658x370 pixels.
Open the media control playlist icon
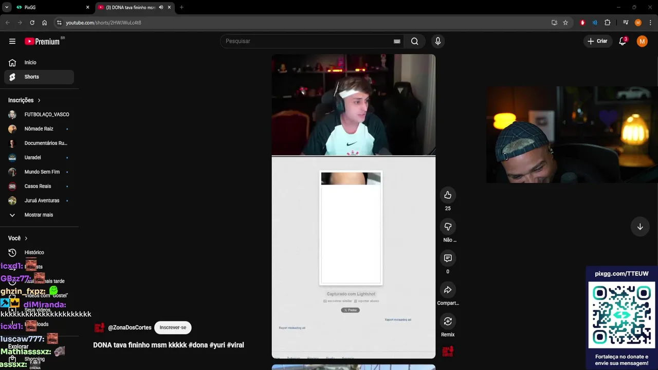626,23
